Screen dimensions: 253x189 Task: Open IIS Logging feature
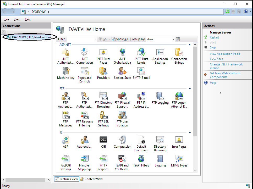(x=160, y=161)
